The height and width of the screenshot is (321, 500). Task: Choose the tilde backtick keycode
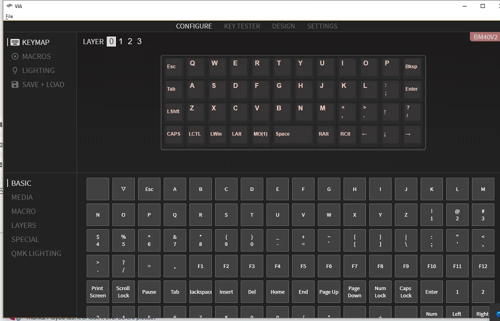329,240
